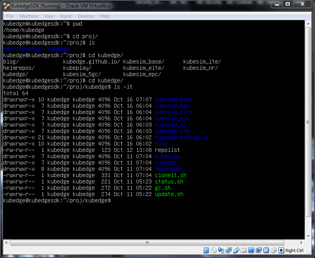Viewport: 315px width, 258px height.
Task: Click the blue kubeplay directory name
Action: [167, 156]
